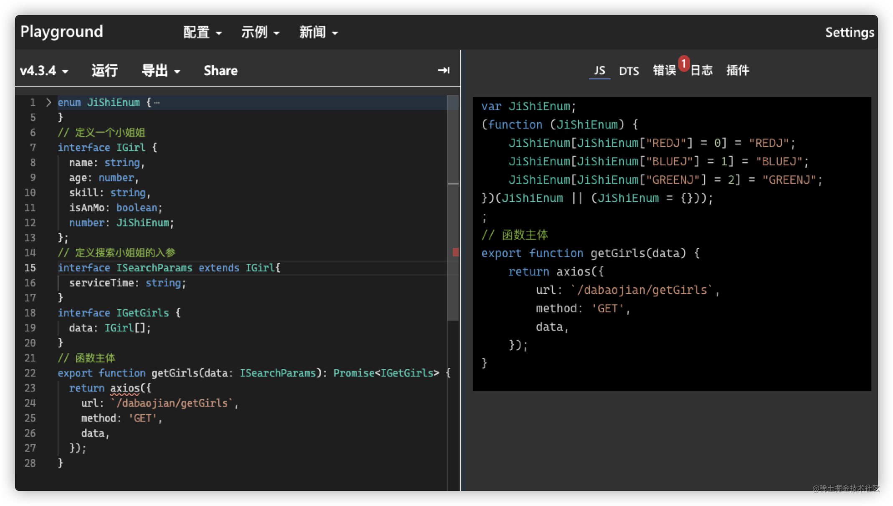Click 'ISearchParams extends IGirl' on line 15
This screenshot has height=506, width=893.
coord(195,268)
